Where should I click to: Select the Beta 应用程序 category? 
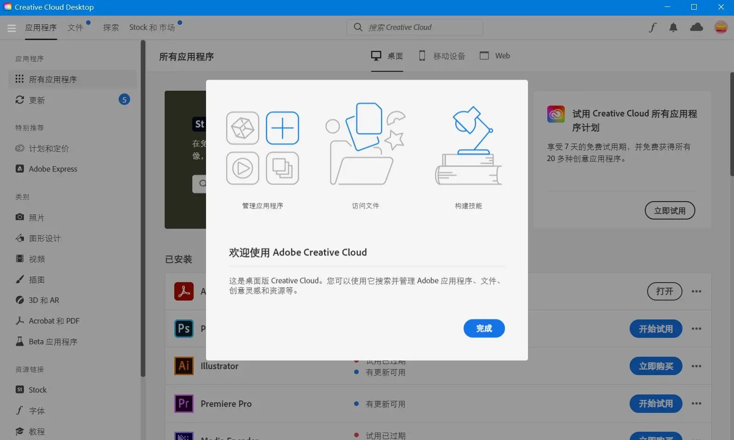73,342
